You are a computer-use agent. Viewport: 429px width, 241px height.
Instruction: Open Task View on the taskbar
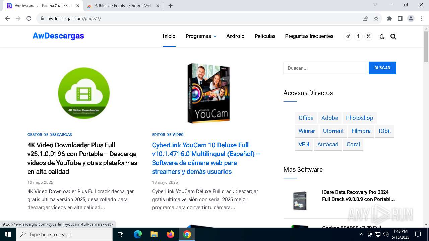click(x=121, y=234)
